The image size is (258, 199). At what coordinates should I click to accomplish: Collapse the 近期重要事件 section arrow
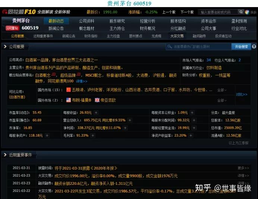click(5, 155)
